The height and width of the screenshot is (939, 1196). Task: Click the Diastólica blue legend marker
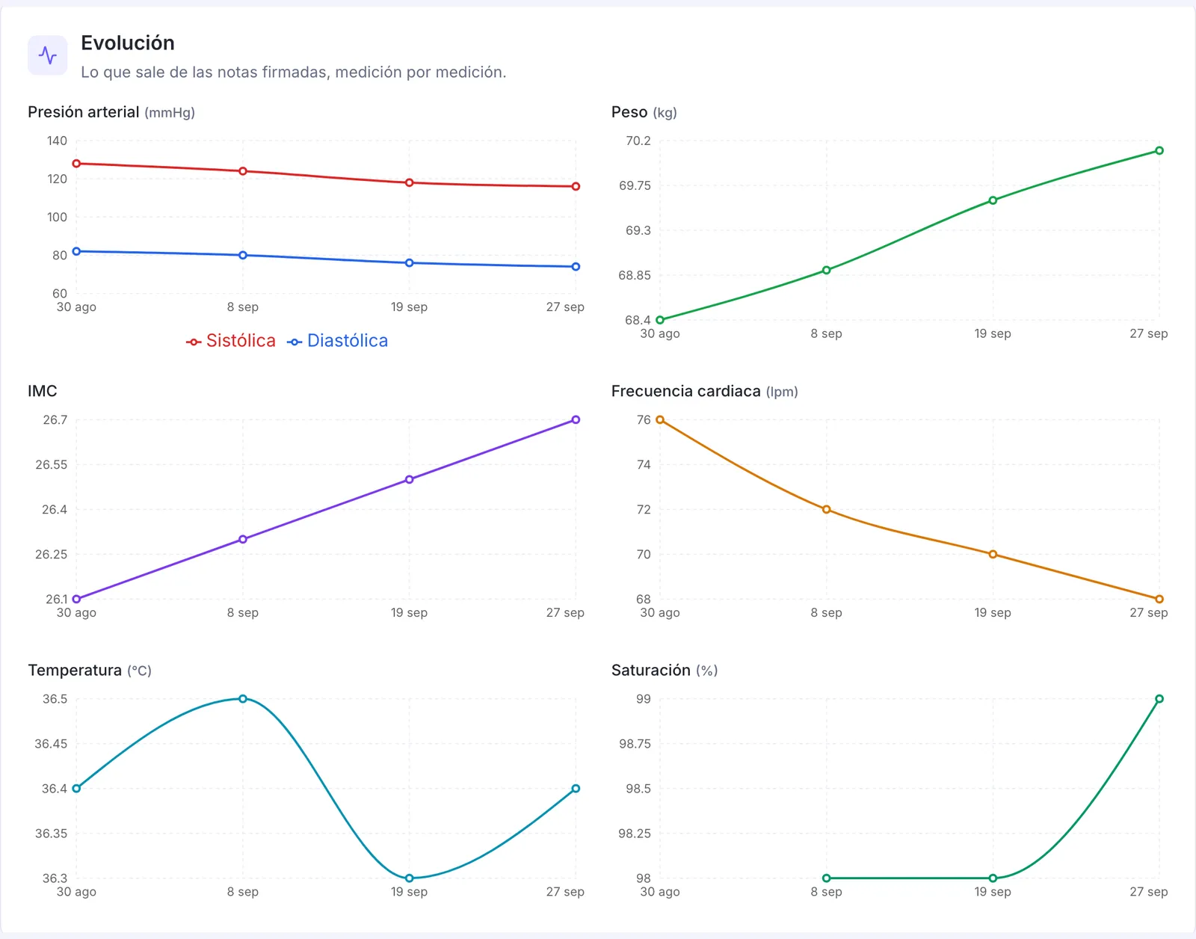coord(295,342)
